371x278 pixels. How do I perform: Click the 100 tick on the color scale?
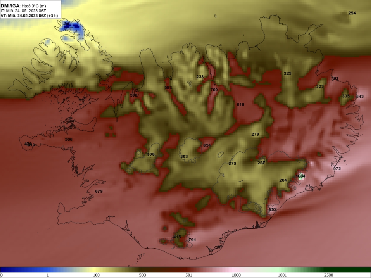coord(96,275)
